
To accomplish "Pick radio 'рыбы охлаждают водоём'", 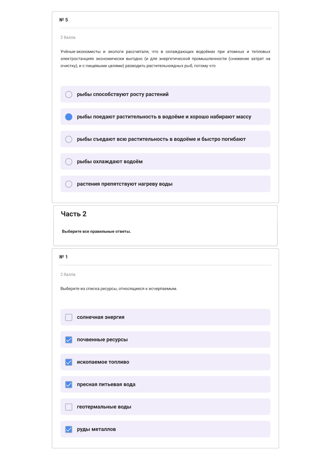I will click(69, 162).
